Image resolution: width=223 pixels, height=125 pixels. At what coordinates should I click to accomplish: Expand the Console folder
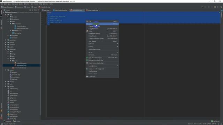click(x=8, y=17)
